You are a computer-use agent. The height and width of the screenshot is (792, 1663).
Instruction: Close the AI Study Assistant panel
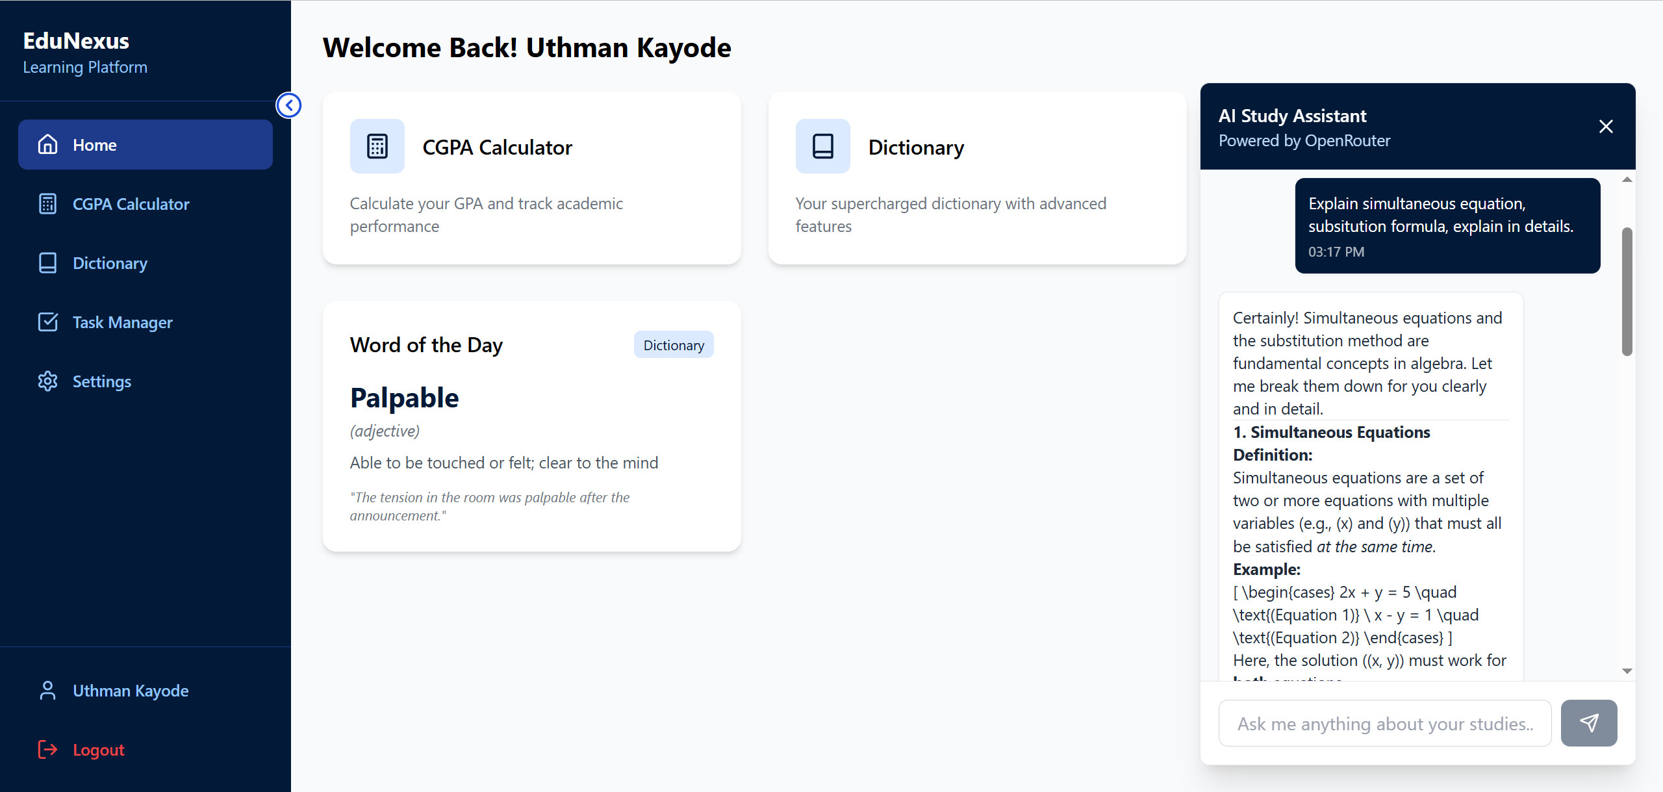pos(1606,126)
